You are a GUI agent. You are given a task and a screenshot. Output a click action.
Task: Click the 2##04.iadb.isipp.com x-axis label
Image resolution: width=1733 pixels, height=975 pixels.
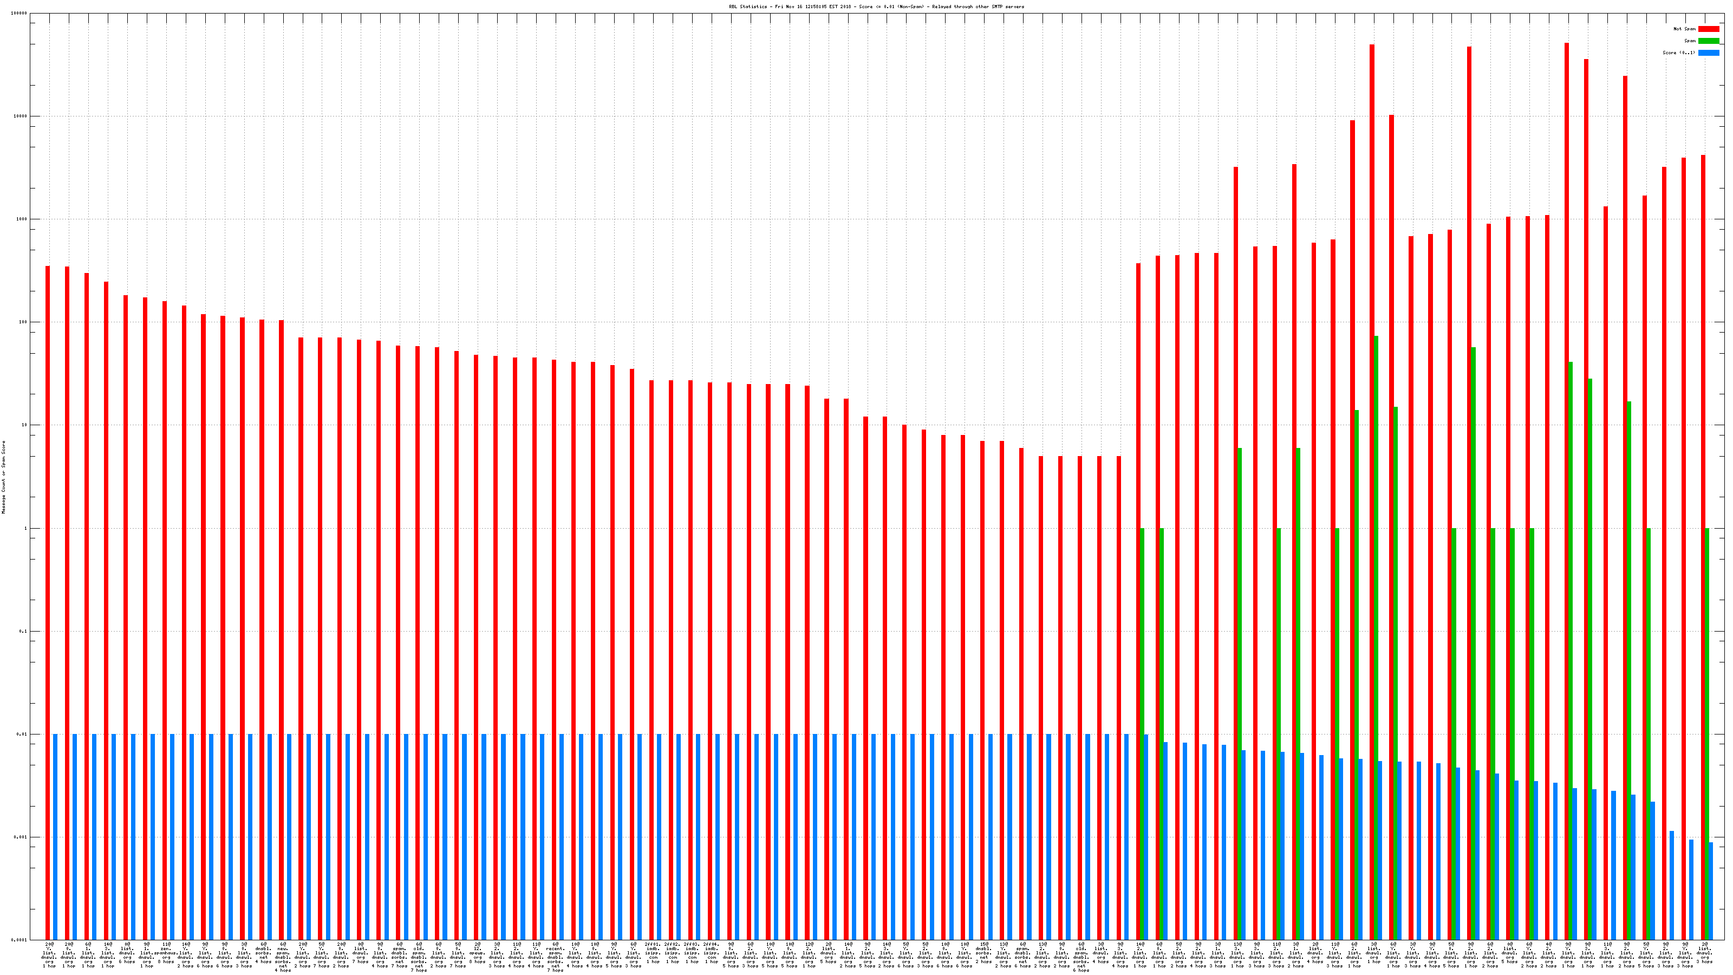[711, 953]
